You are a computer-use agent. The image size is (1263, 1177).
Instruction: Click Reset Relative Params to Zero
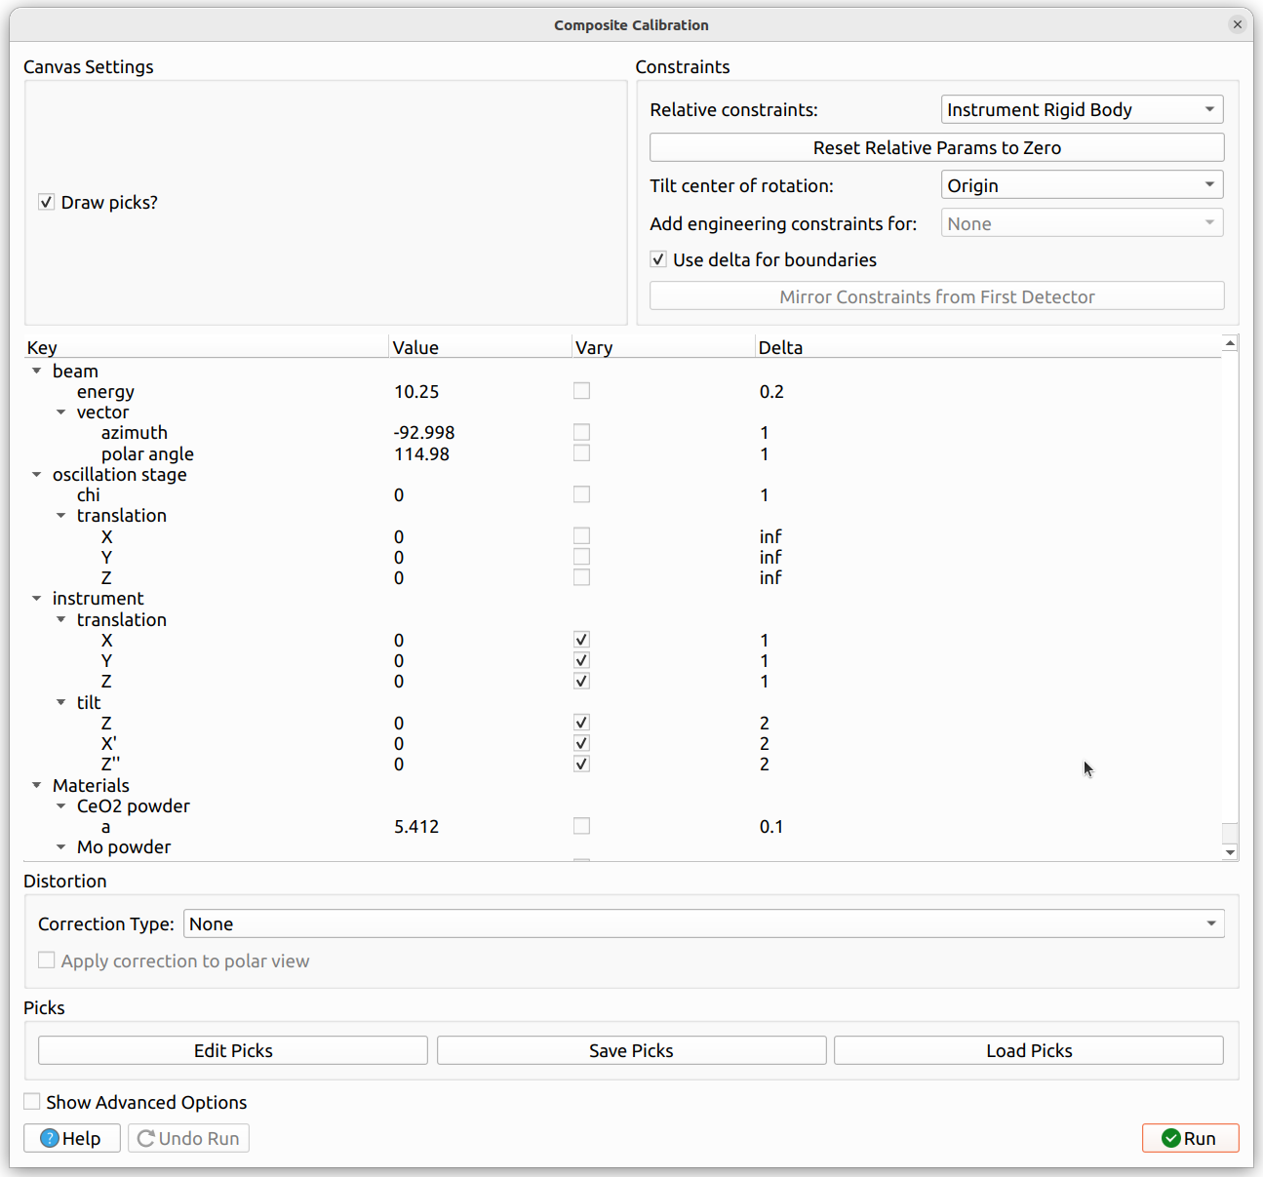[936, 147]
